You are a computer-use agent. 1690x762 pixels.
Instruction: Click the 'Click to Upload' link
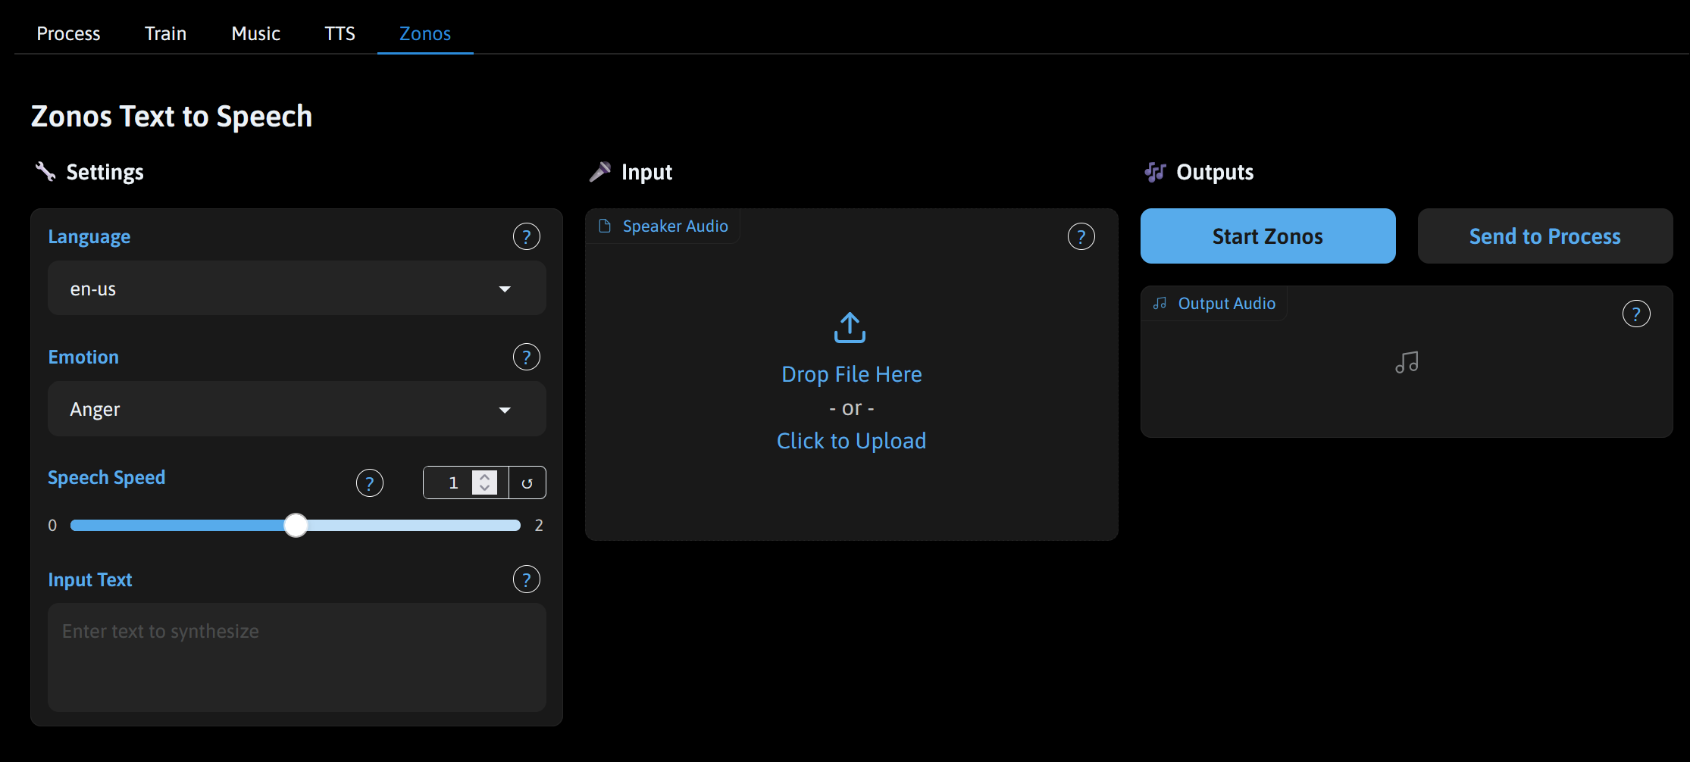[851, 441]
